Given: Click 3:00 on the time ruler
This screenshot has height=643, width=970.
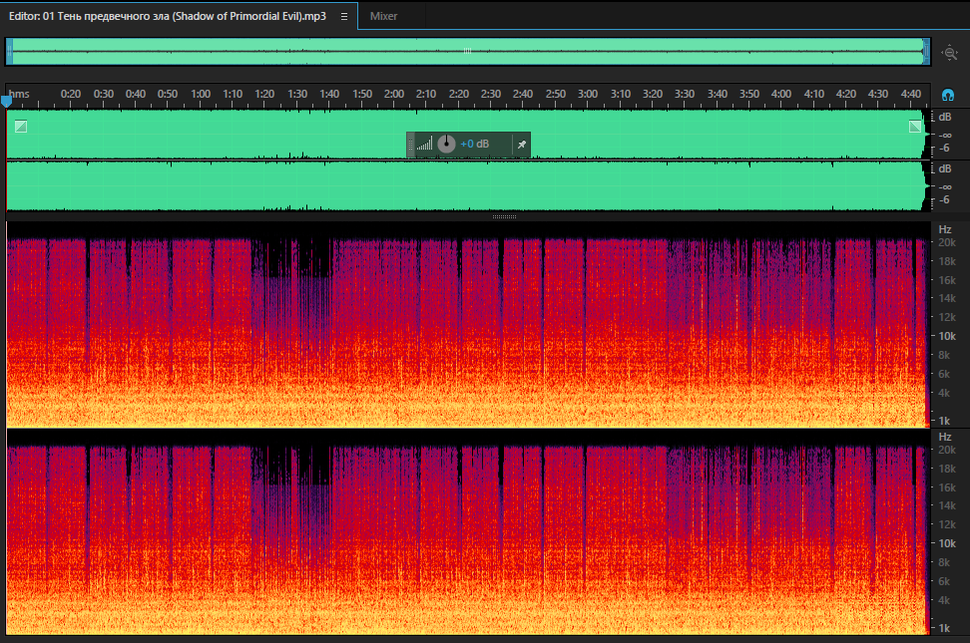Looking at the screenshot, I should coord(588,94).
